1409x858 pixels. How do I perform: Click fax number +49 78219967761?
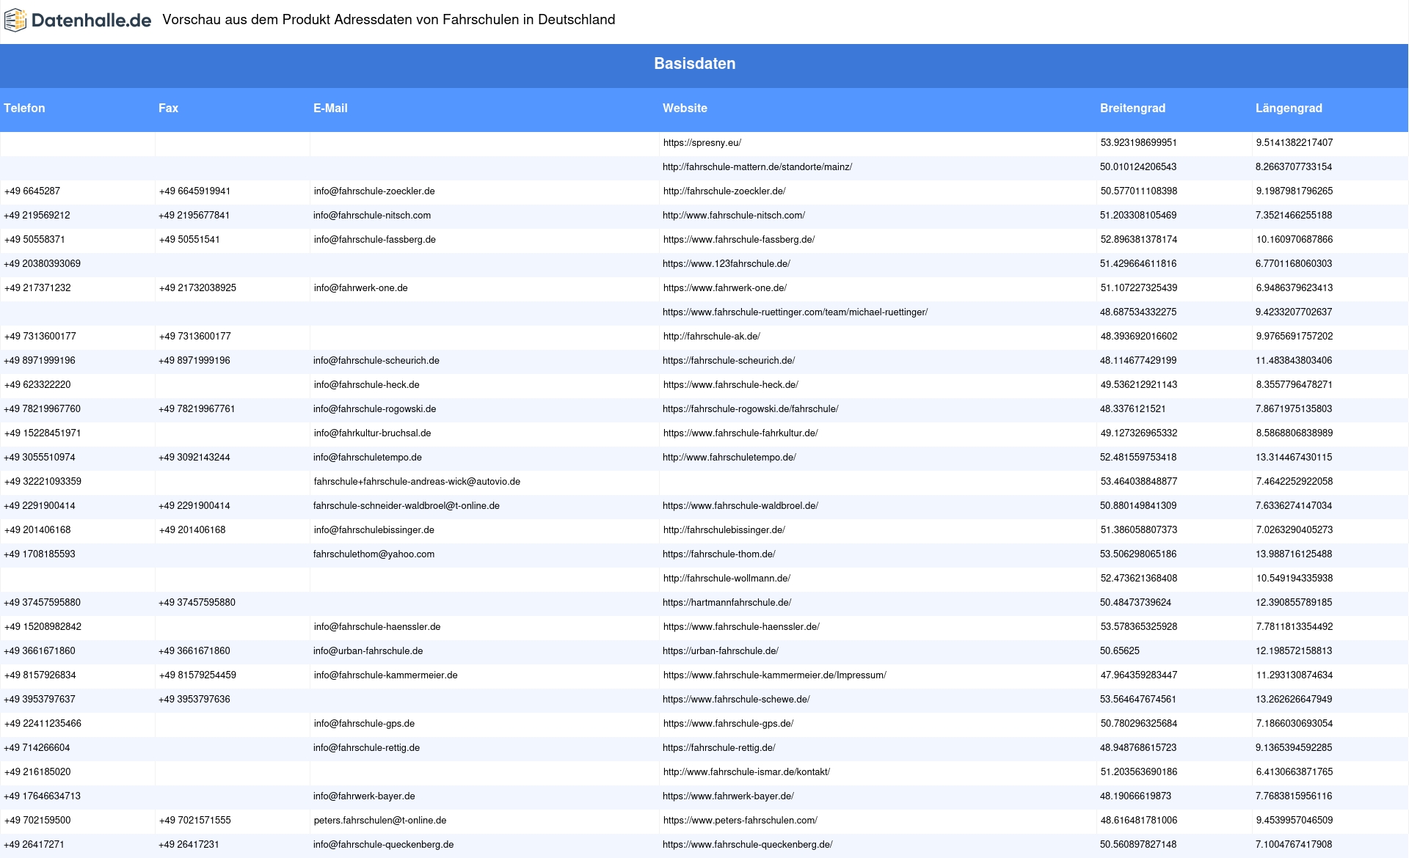[x=197, y=409]
